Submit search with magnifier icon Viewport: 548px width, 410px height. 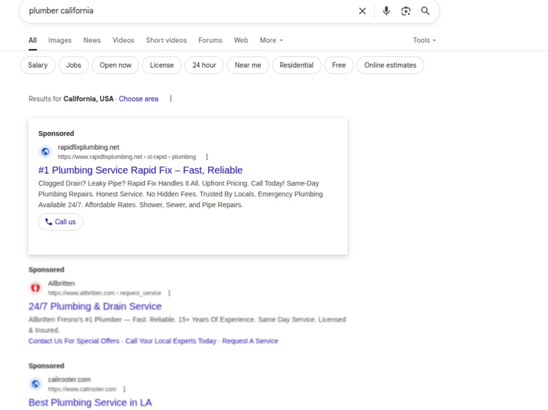coord(425,11)
